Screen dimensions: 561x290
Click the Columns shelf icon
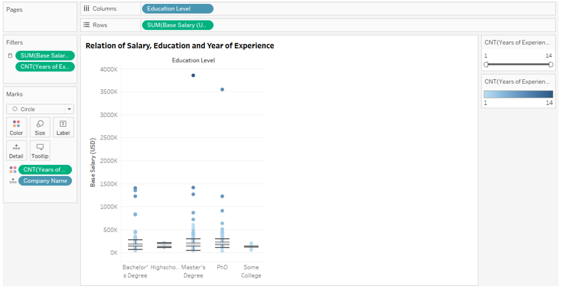86,8
